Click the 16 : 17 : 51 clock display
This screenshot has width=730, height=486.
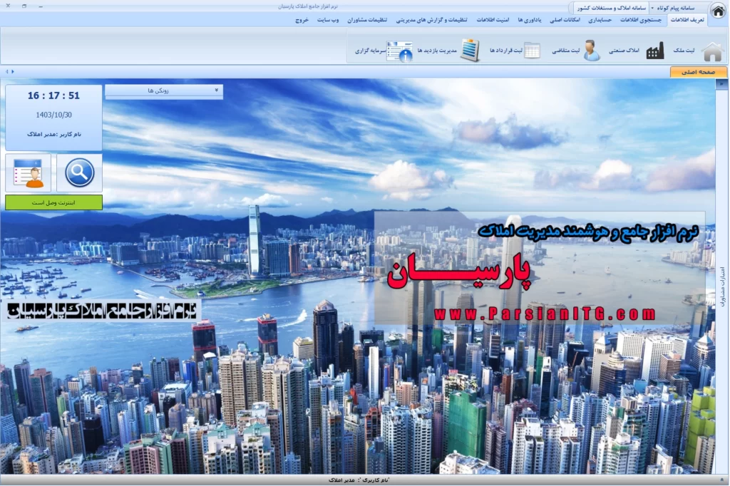(53, 96)
